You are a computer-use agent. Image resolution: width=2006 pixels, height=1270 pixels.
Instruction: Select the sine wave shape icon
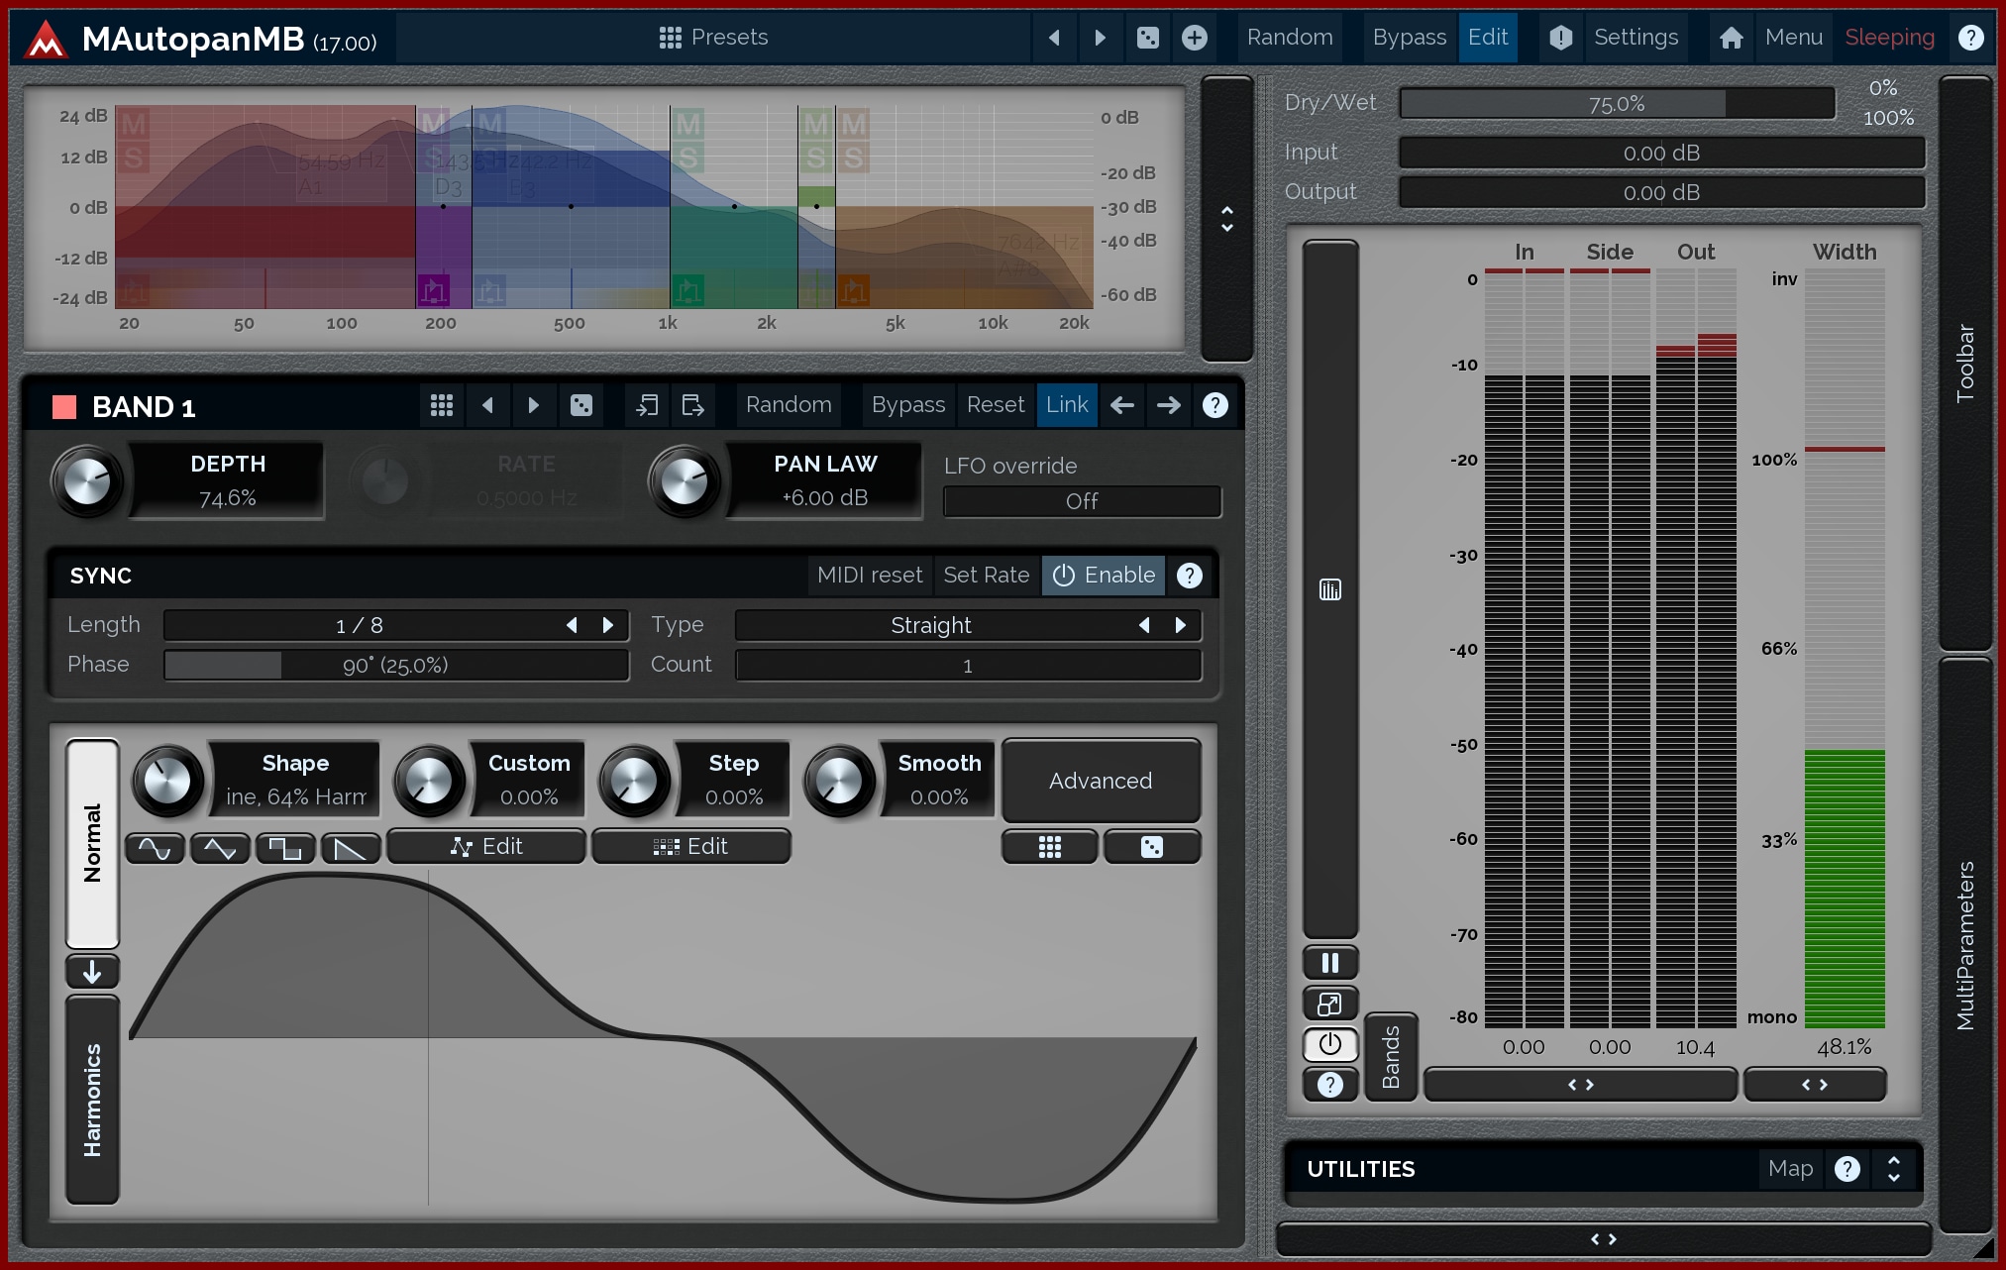coord(155,848)
